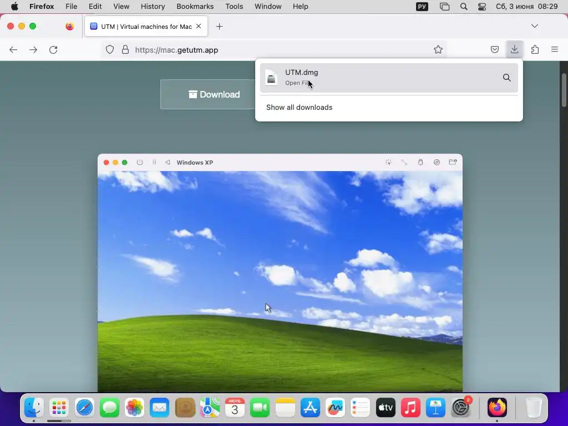Viewport: 568px width, 426px height.
Task: Open the Window menu
Action: click(268, 7)
